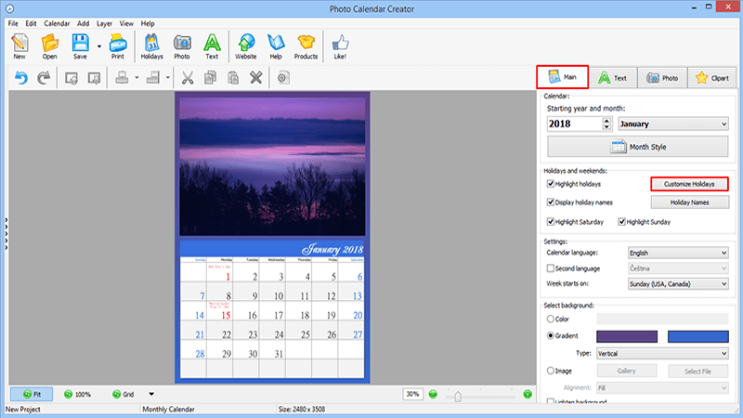Uncheck the Highlight holidays checkbox
Image resolution: width=743 pixels, height=418 pixels.
[551, 185]
